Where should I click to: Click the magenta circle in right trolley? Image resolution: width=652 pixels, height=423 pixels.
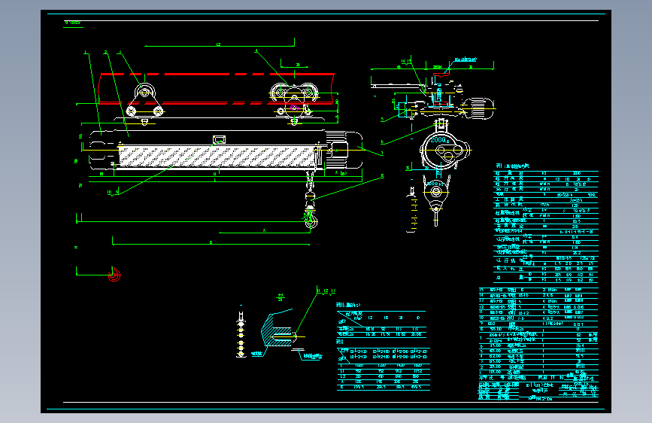tap(294, 108)
